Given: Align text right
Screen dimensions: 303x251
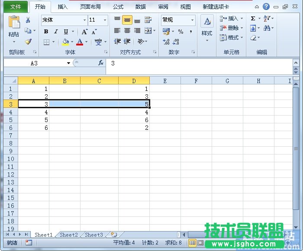Looking at the screenshot, I should 137,31.
